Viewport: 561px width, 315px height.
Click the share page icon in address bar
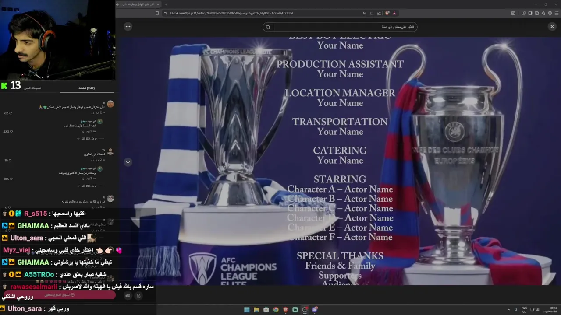coord(379,13)
